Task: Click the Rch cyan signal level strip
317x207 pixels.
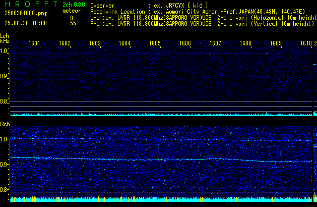Action: (x=161, y=199)
